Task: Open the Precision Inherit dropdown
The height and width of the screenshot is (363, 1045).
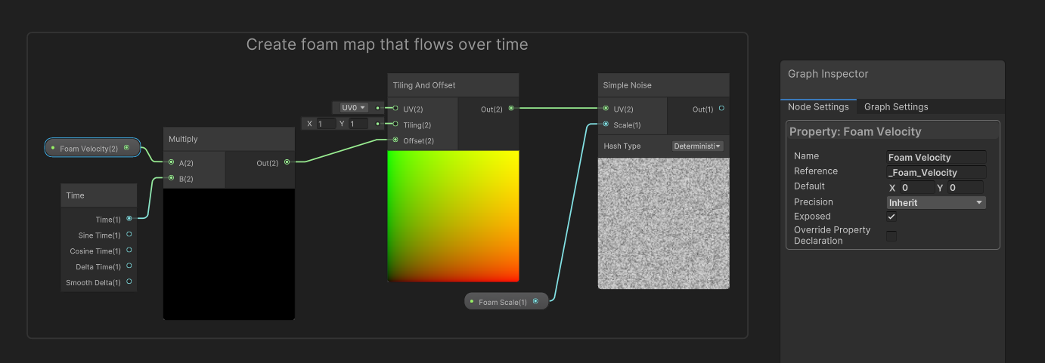Action: [x=935, y=202]
